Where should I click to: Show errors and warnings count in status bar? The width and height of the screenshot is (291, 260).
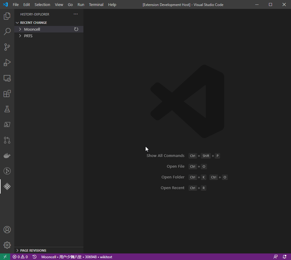[x=20, y=257]
